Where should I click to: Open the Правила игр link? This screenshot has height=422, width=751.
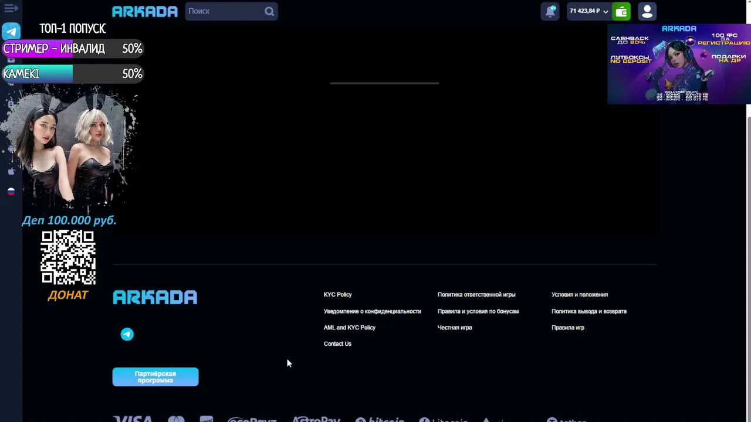point(568,328)
